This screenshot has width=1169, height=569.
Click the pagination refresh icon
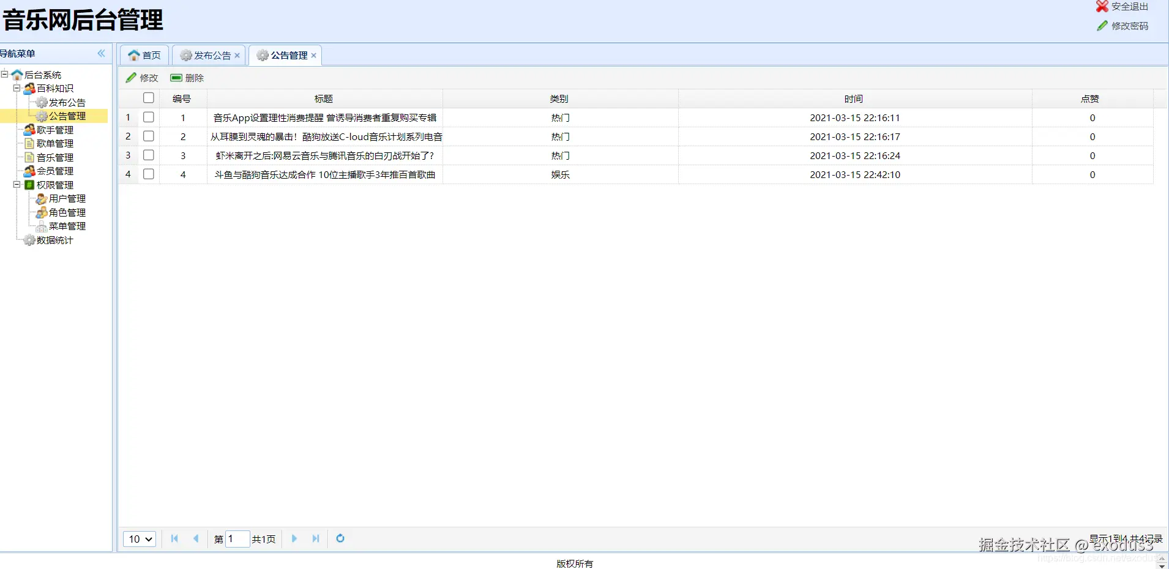340,538
